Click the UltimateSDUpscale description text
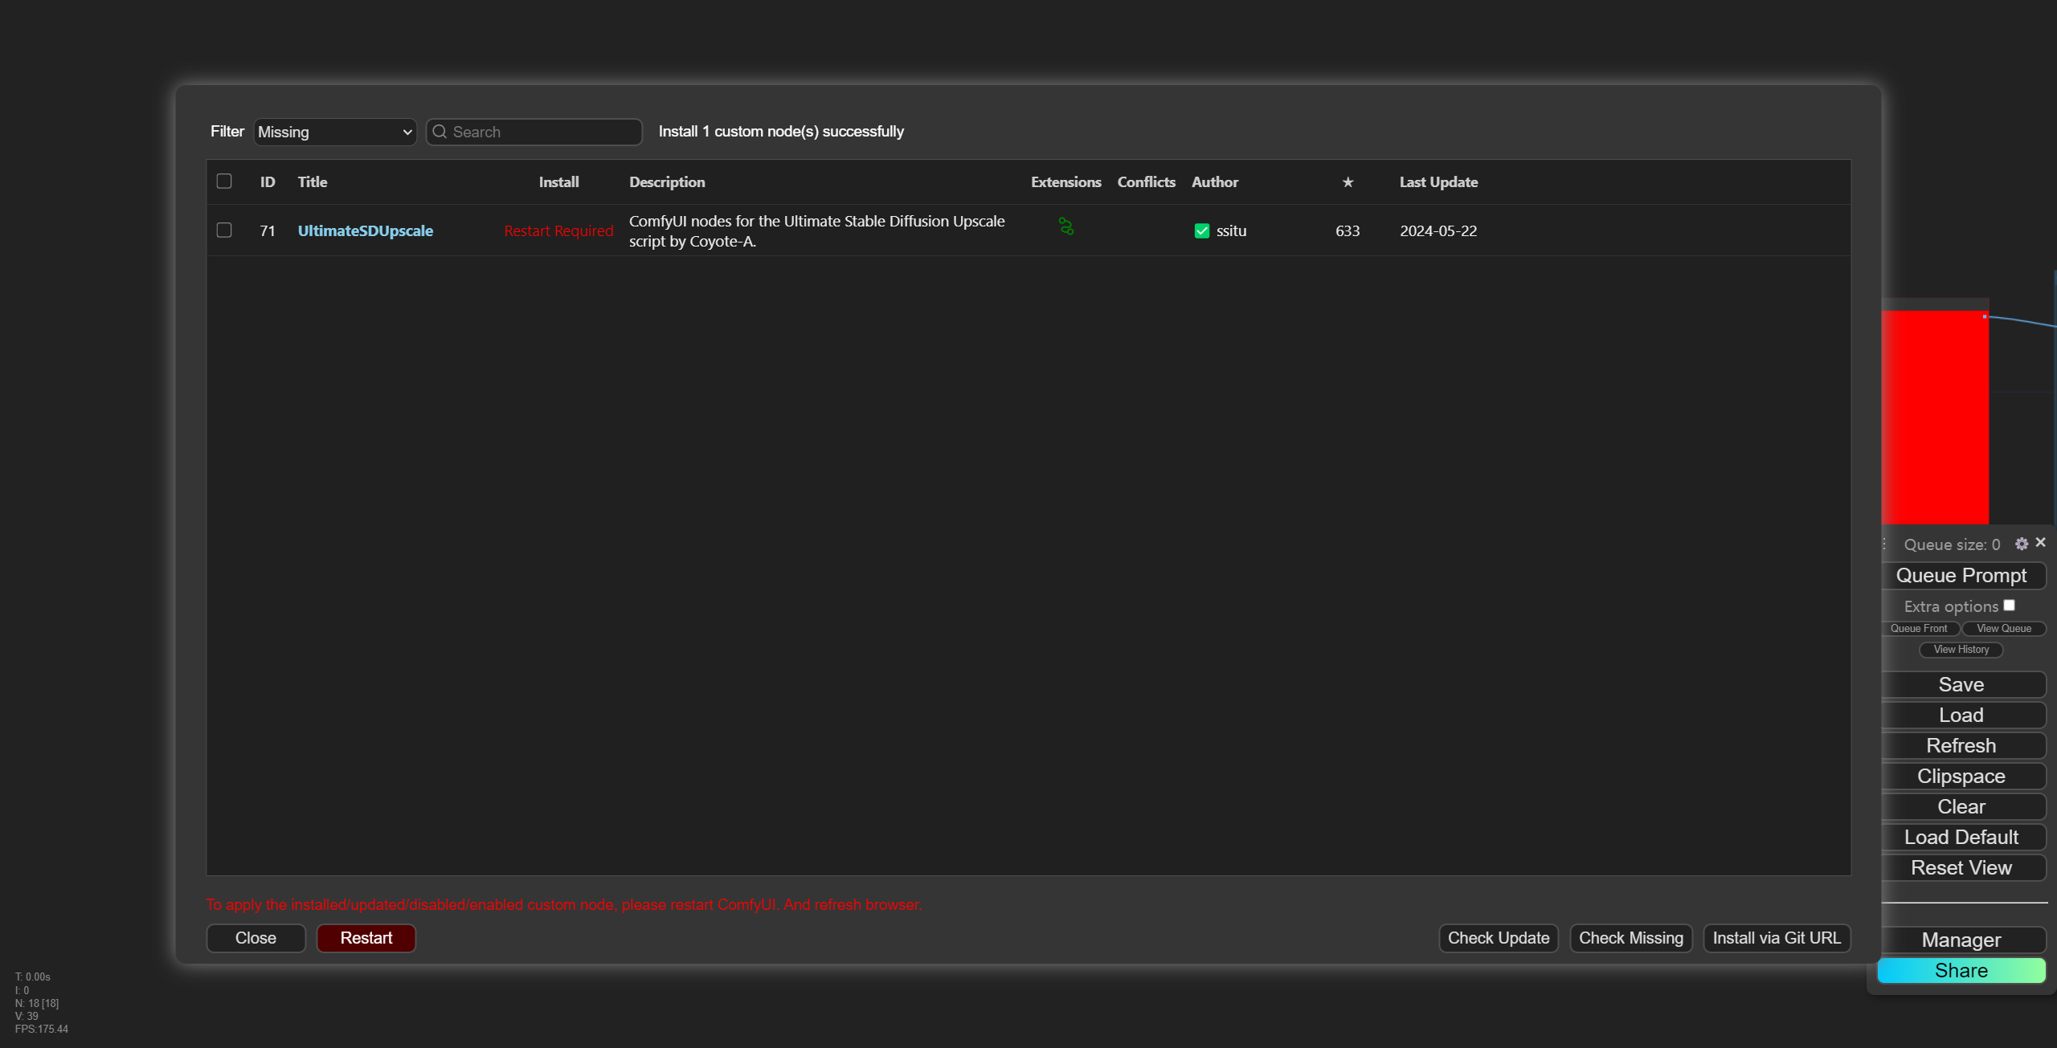The height and width of the screenshot is (1048, 2057). tap(816, 231)
